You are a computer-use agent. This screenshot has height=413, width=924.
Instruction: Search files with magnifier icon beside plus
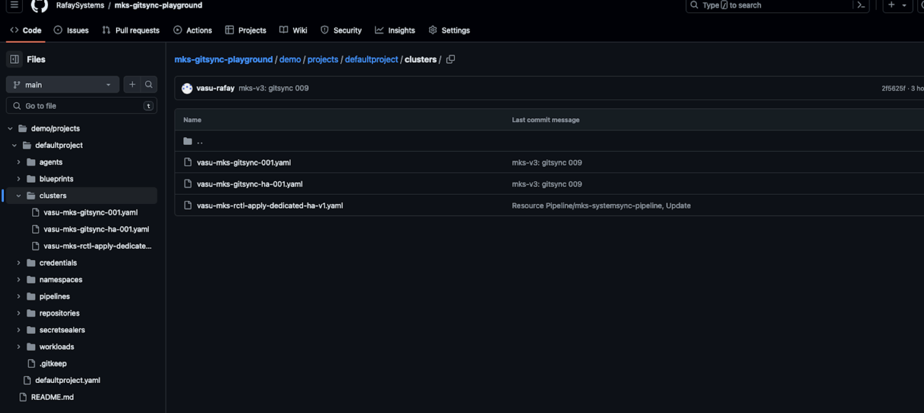149,84
